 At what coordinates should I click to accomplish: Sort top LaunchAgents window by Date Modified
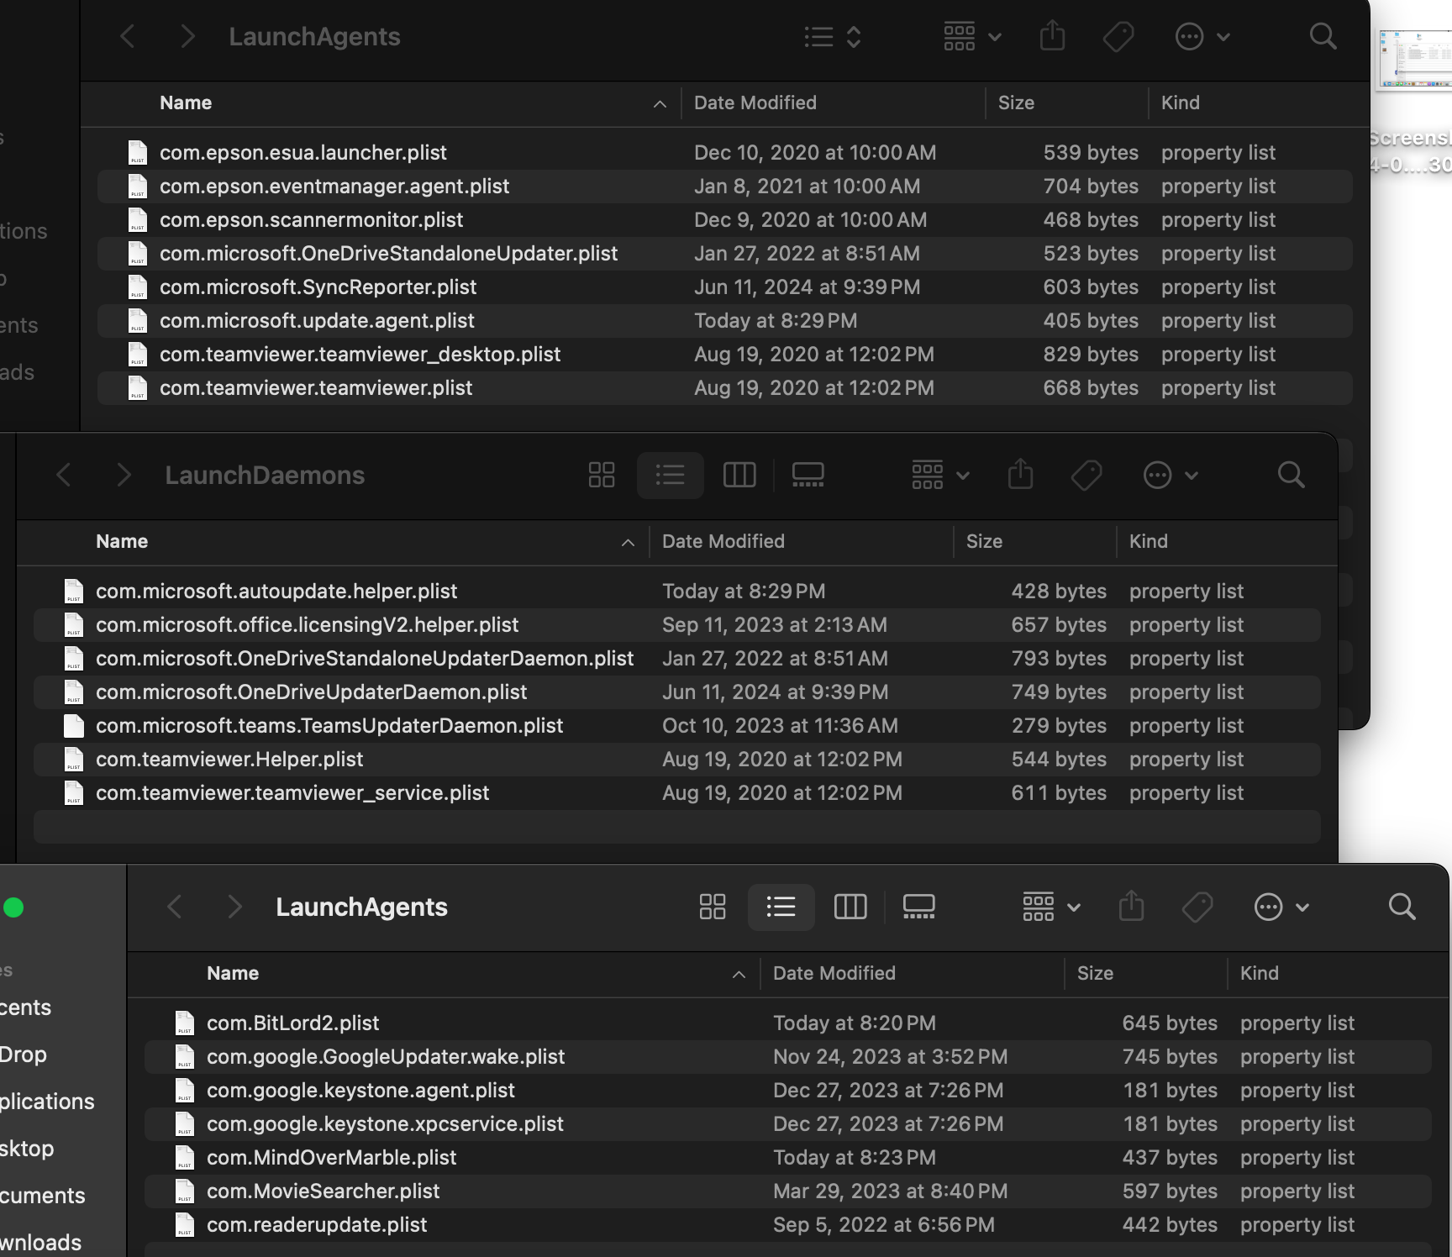[755, 103]
